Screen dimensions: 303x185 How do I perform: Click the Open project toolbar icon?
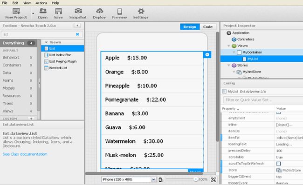coord(43,11)
